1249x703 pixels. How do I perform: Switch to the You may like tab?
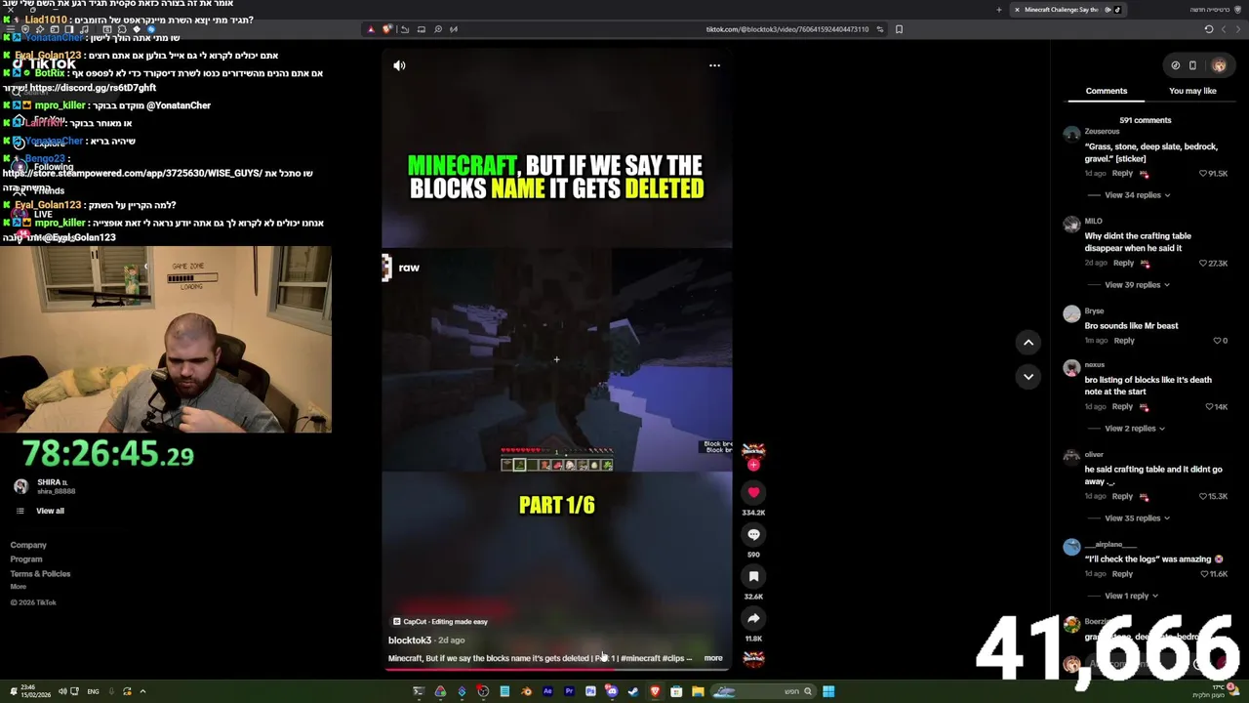pyautogui.click(x=1192, y=91)
